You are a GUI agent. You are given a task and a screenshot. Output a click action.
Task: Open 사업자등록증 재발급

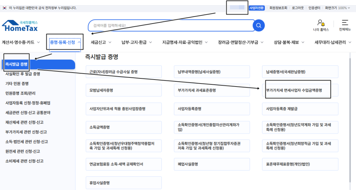(300, 109)
